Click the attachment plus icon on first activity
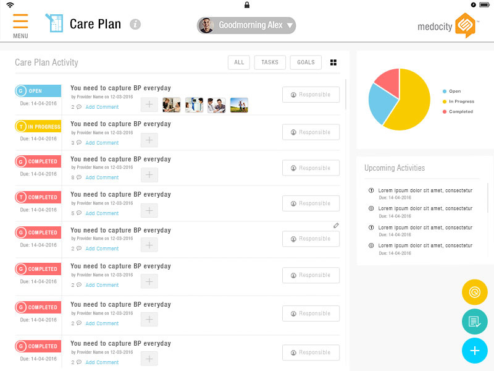The image size is (494, 371). point(148,104)
